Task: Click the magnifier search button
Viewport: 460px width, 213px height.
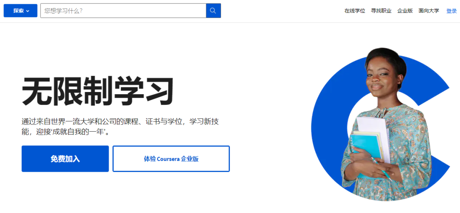Action: (x=213, y=11)
